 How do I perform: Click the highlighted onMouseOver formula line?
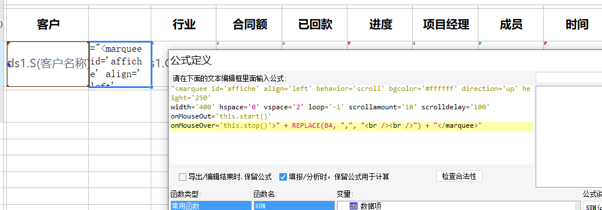click(x=352, y=126)
